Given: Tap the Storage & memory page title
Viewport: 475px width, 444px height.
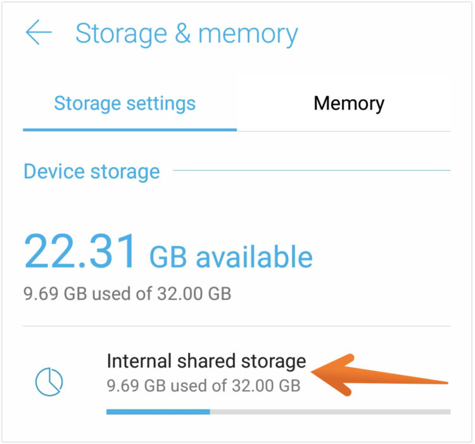Looking at the screenshot, I should click(x=186, y=34).
